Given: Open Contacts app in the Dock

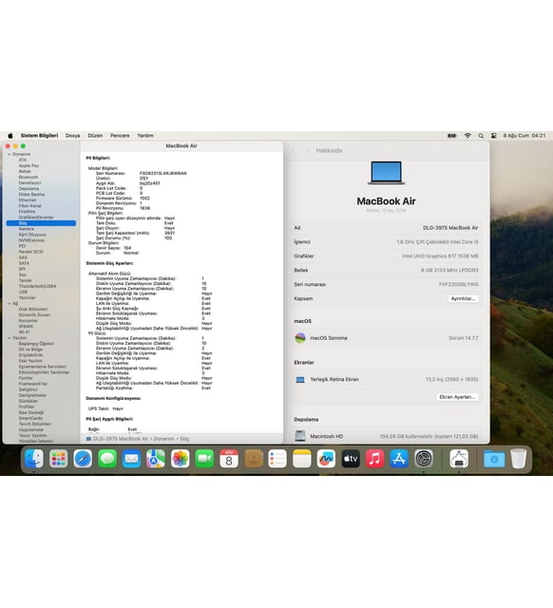Looking at the screenshot, I should [254, 459].
